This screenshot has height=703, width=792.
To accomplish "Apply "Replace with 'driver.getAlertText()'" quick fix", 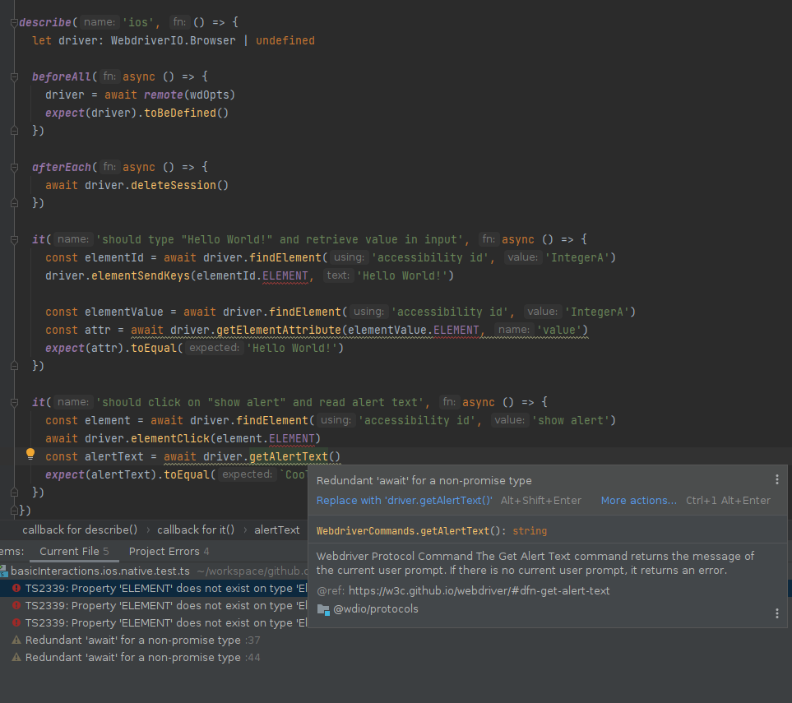I will click(x=404, y=501).
